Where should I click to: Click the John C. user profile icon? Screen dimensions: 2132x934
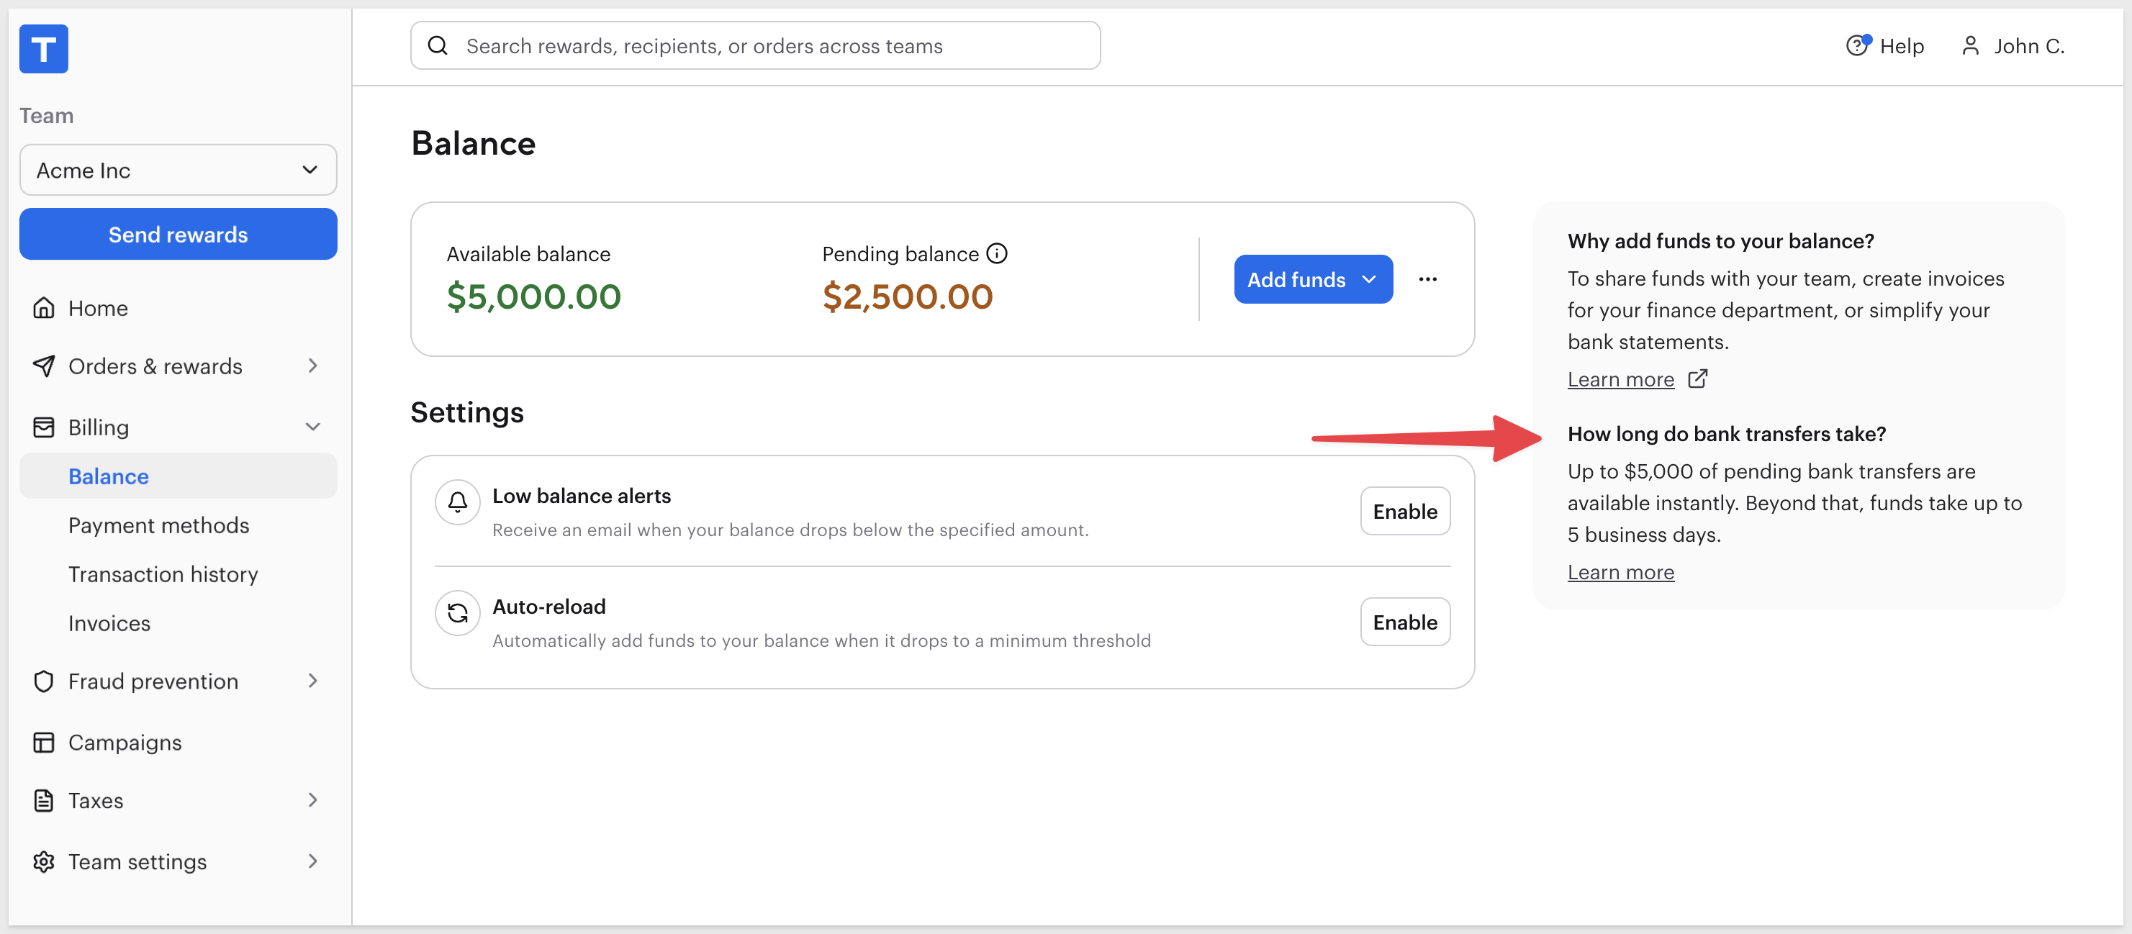(1970, 45)
